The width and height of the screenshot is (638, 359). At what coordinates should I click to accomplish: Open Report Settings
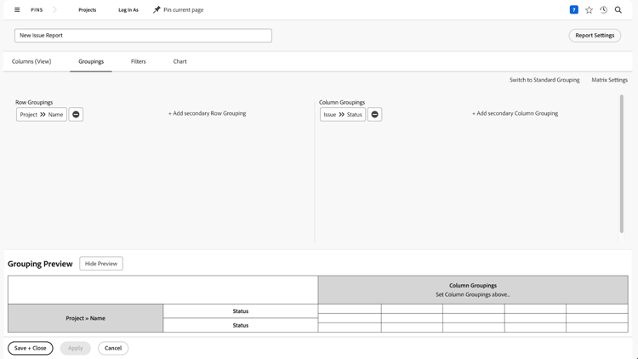click(595, 36)
